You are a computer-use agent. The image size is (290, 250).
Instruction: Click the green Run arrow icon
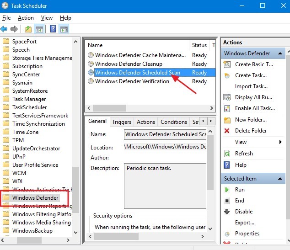coord(227,190)
